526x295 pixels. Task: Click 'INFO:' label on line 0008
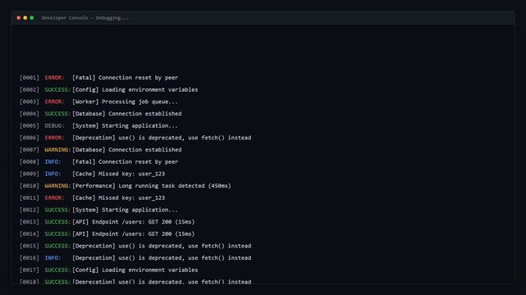pos(53,162)
